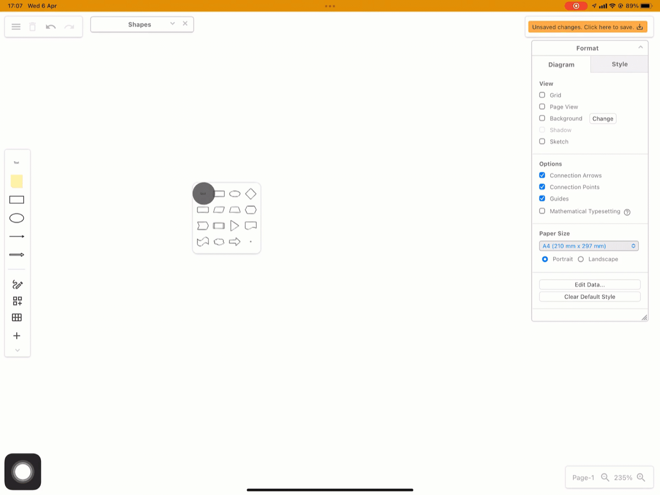Screen dimensions: 660x495
Task: Choose the diamond shape from the shape picker
Action: click(250, 193)
